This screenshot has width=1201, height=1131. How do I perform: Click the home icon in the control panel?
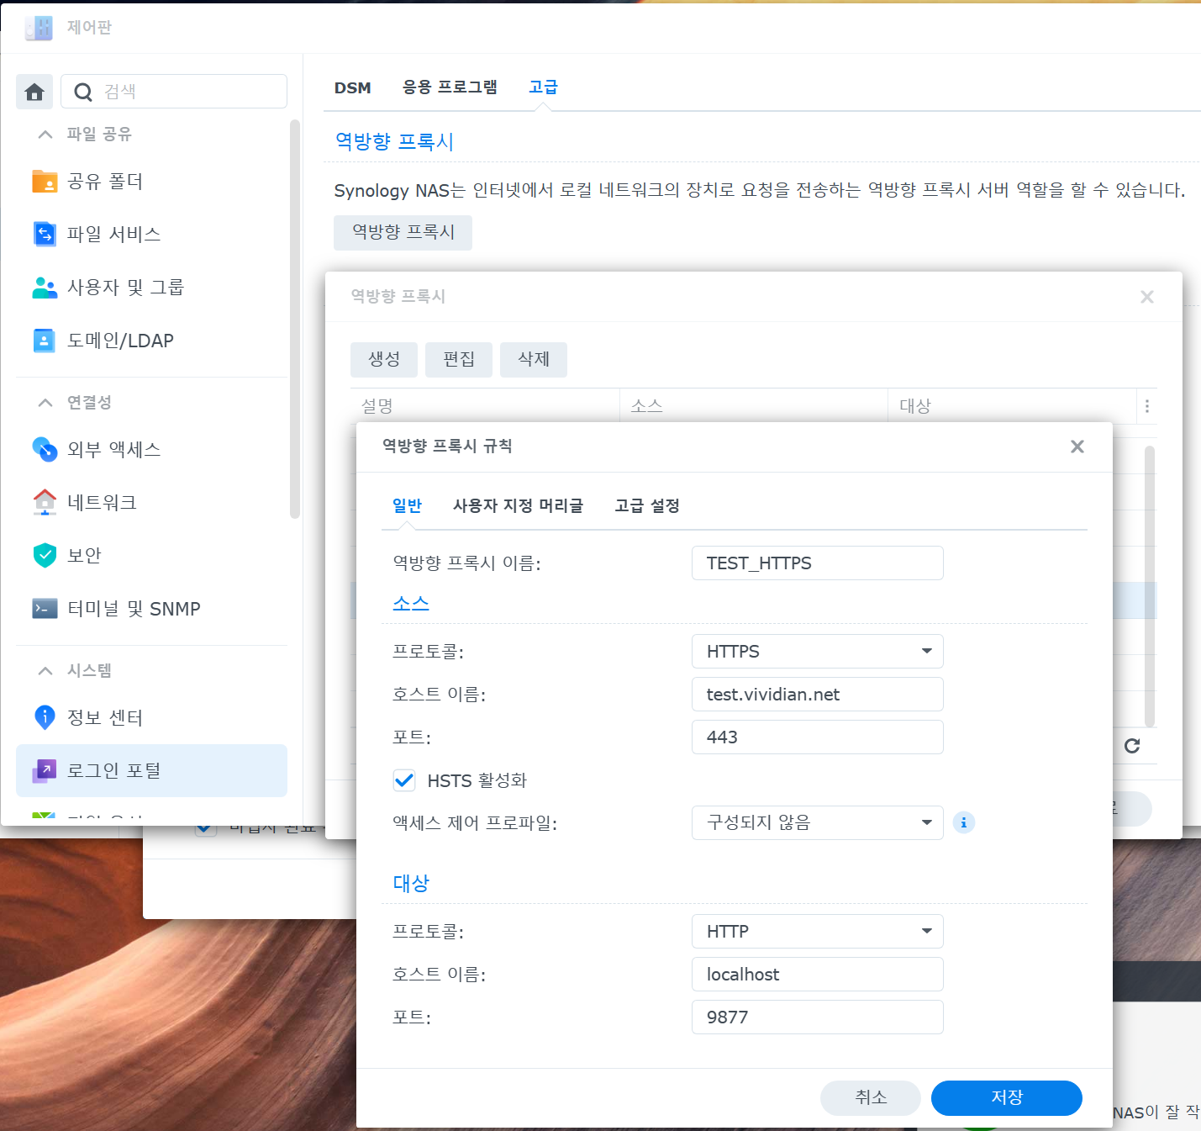tap(34, 92)
